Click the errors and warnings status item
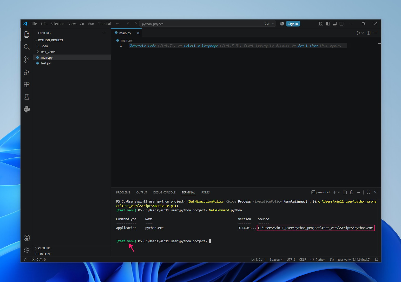This screenshot has height=282, width=401. (39, 259)
